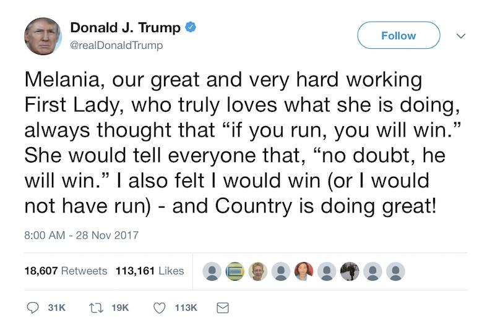Click the Donald J. Trump display name
This screenshot has width=495, height=335.
point(125,28)
